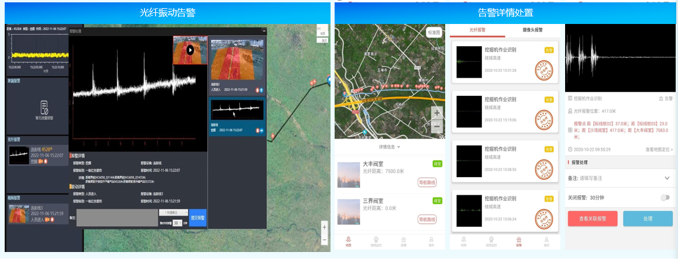Open the 备注 remarks dropdown
The height and width of the screenshot is (259, 678).
tap(667, 178)
